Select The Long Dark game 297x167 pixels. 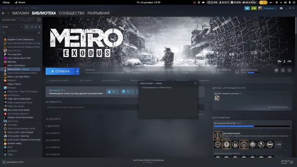pos(14,54)
